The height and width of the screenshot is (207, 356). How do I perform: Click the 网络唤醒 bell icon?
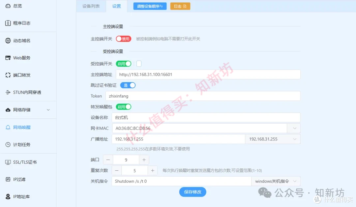coord(8,127)
